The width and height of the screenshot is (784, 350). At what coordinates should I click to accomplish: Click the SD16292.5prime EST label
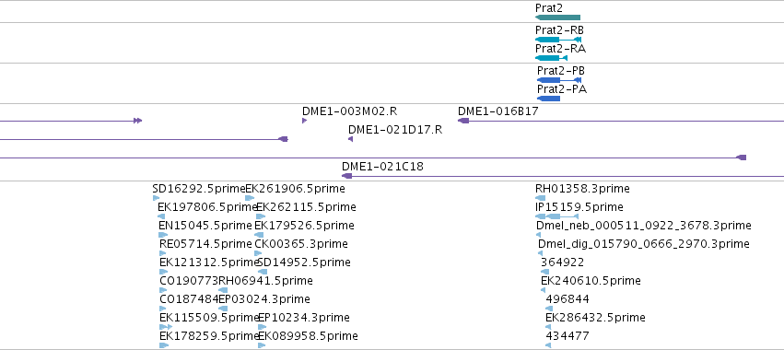[199, 189]
